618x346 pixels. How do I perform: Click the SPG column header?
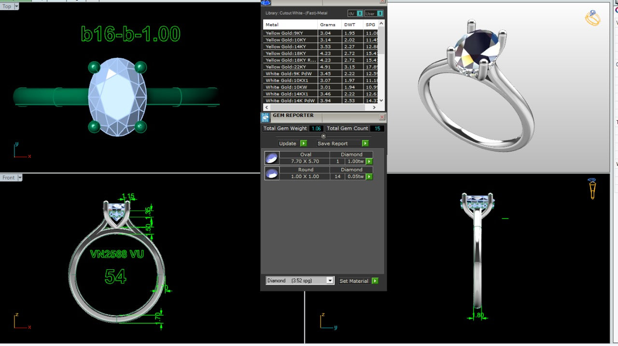point(371,25)
